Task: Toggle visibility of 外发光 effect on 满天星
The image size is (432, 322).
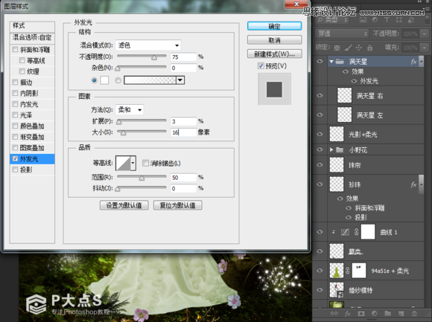Action: (x=354, y=81)
